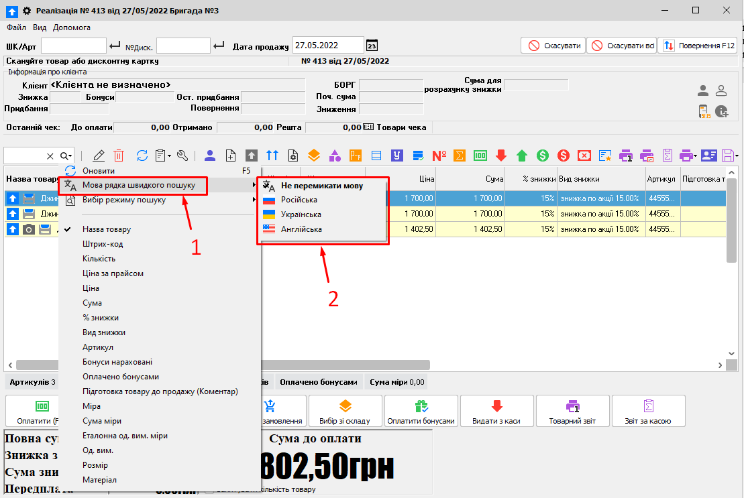Screen dimensions: 744x498
Task: Click the 'ШК/Арт' barcode input field
Action: click(x=73, y=46)
